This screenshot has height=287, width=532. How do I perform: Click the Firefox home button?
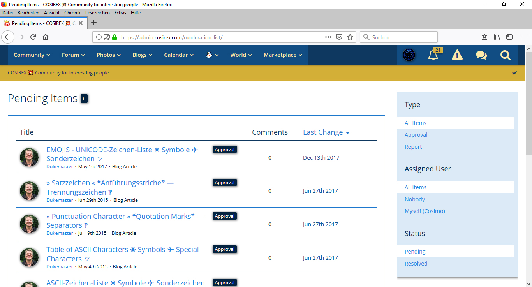(x=46, y=37)
